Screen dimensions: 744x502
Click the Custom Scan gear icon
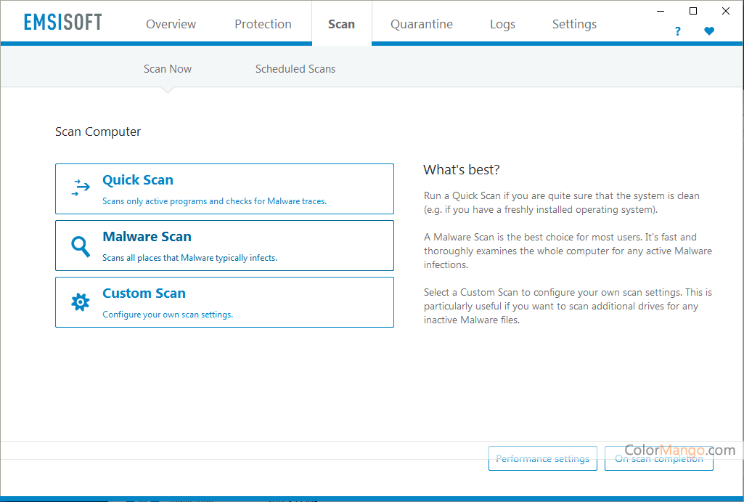[81, 301]
